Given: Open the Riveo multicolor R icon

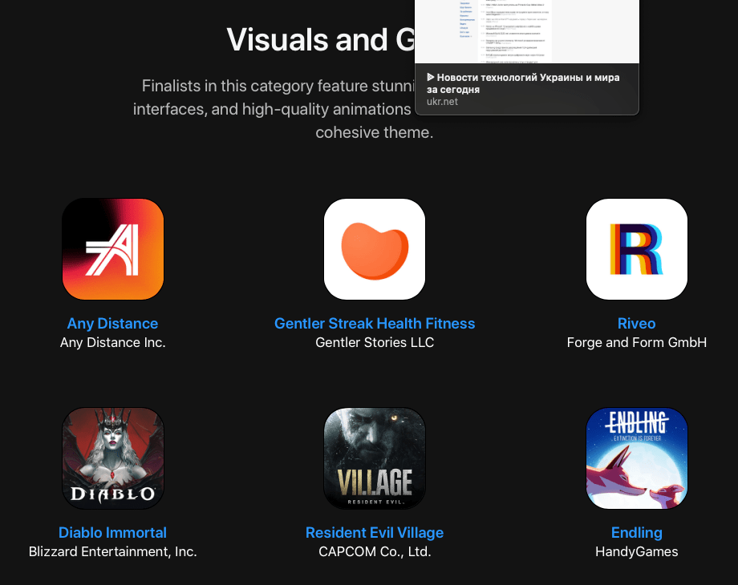Looking at the screenshot, I should pos(637,249).
